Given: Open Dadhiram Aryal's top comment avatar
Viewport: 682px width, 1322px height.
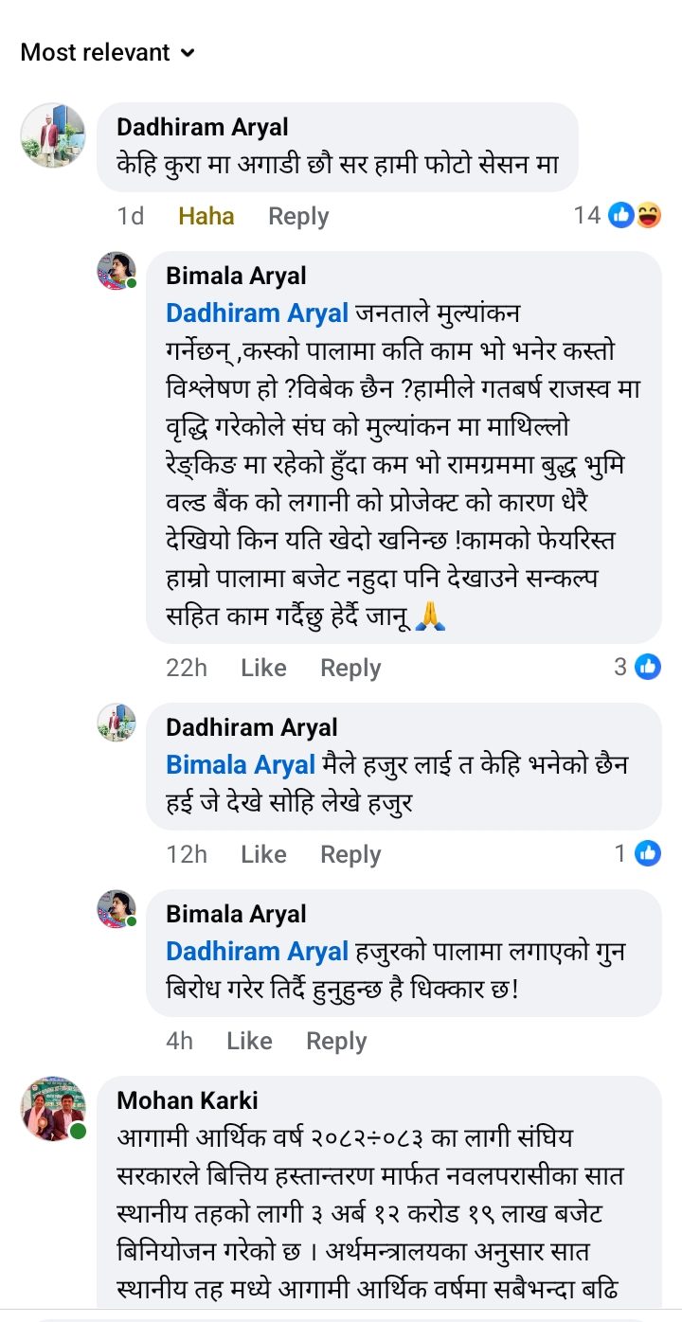Looking at the screenshot, I should tap(53, 135).
